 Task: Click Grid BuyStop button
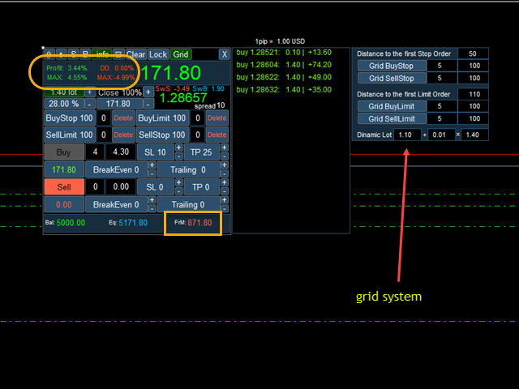pyautogui.click(x=392, y=66)
